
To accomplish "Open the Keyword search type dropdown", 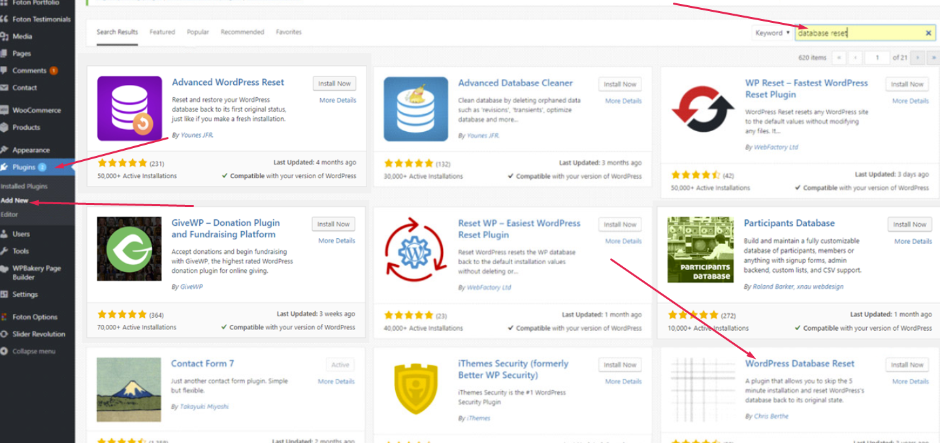I will (772, 33).
